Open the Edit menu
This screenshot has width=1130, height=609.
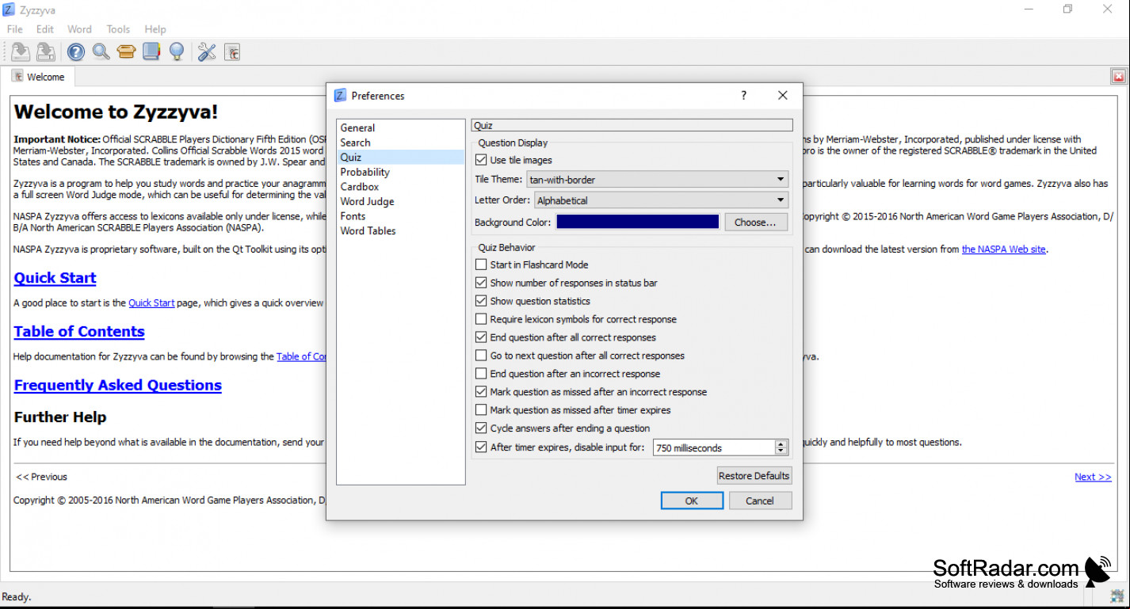click(x=45, y=29)
